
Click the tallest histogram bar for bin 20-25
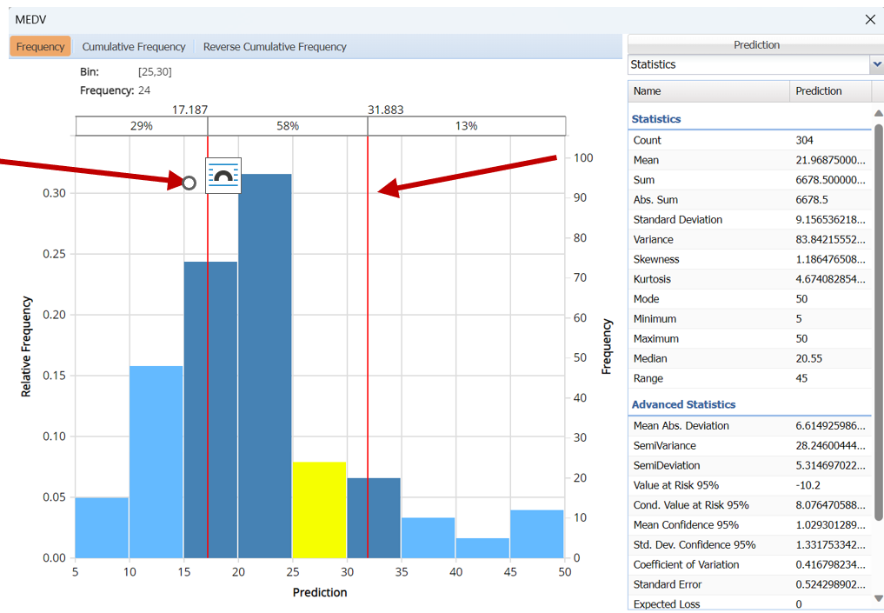(x=265, y=365)
